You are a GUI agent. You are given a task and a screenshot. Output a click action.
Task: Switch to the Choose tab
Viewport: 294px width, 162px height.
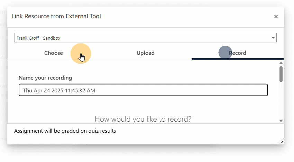[x=54, y=53]
